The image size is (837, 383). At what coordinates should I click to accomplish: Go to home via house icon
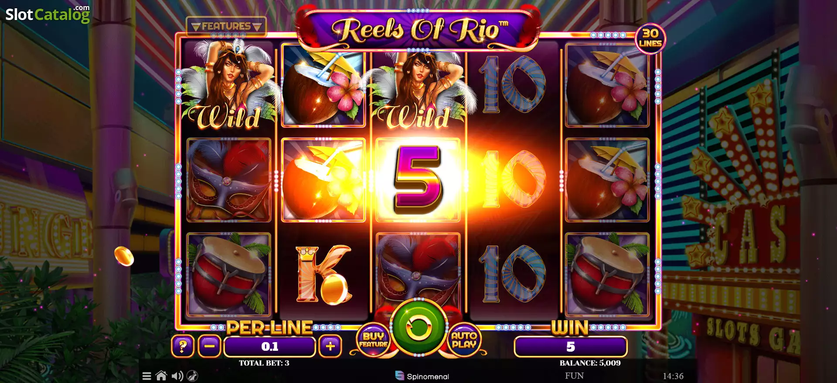click(x=161, y=376)
